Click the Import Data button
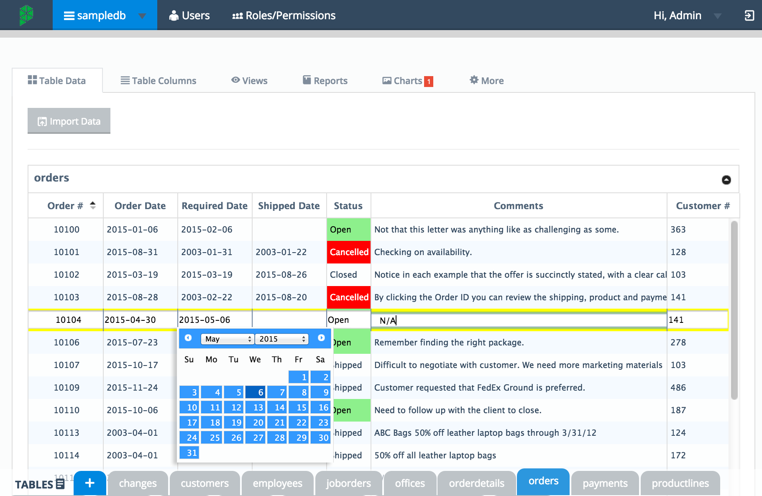 point(69,121)
